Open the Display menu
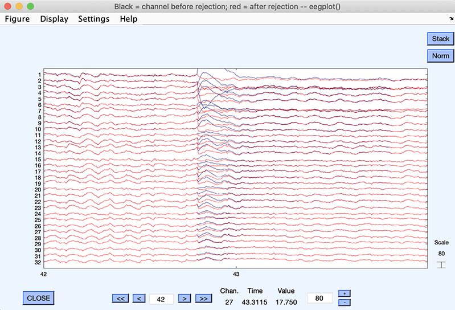The width and height of the screenshot is (455, 310). [54, 19]
